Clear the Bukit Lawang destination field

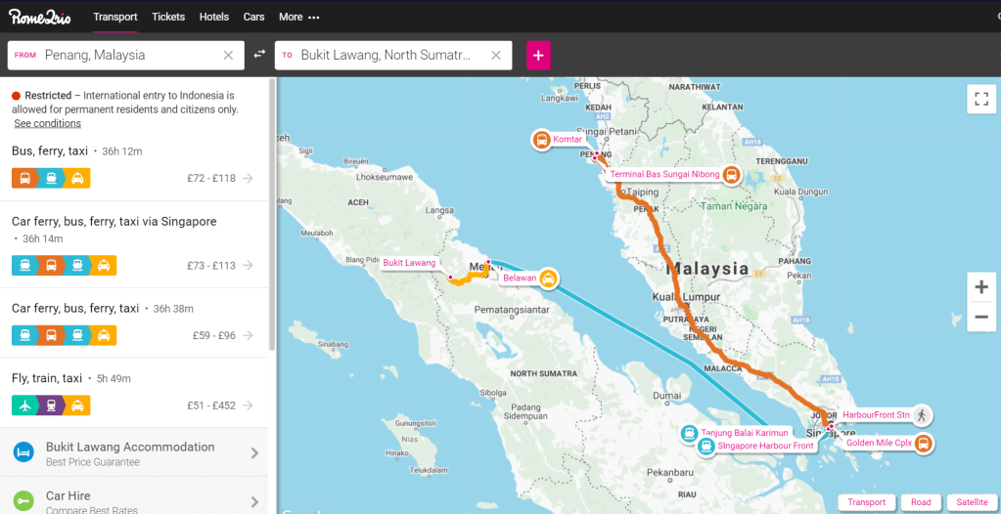[496, 56]
